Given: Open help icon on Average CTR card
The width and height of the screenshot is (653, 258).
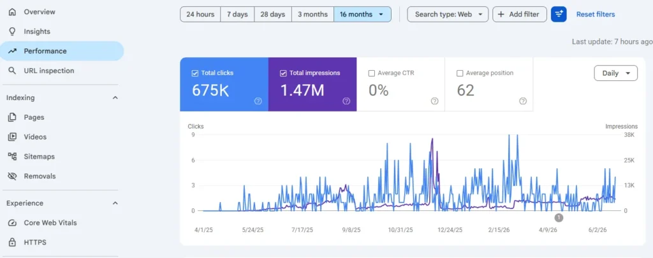Looking at the screenshot, I should coord(434,101).
